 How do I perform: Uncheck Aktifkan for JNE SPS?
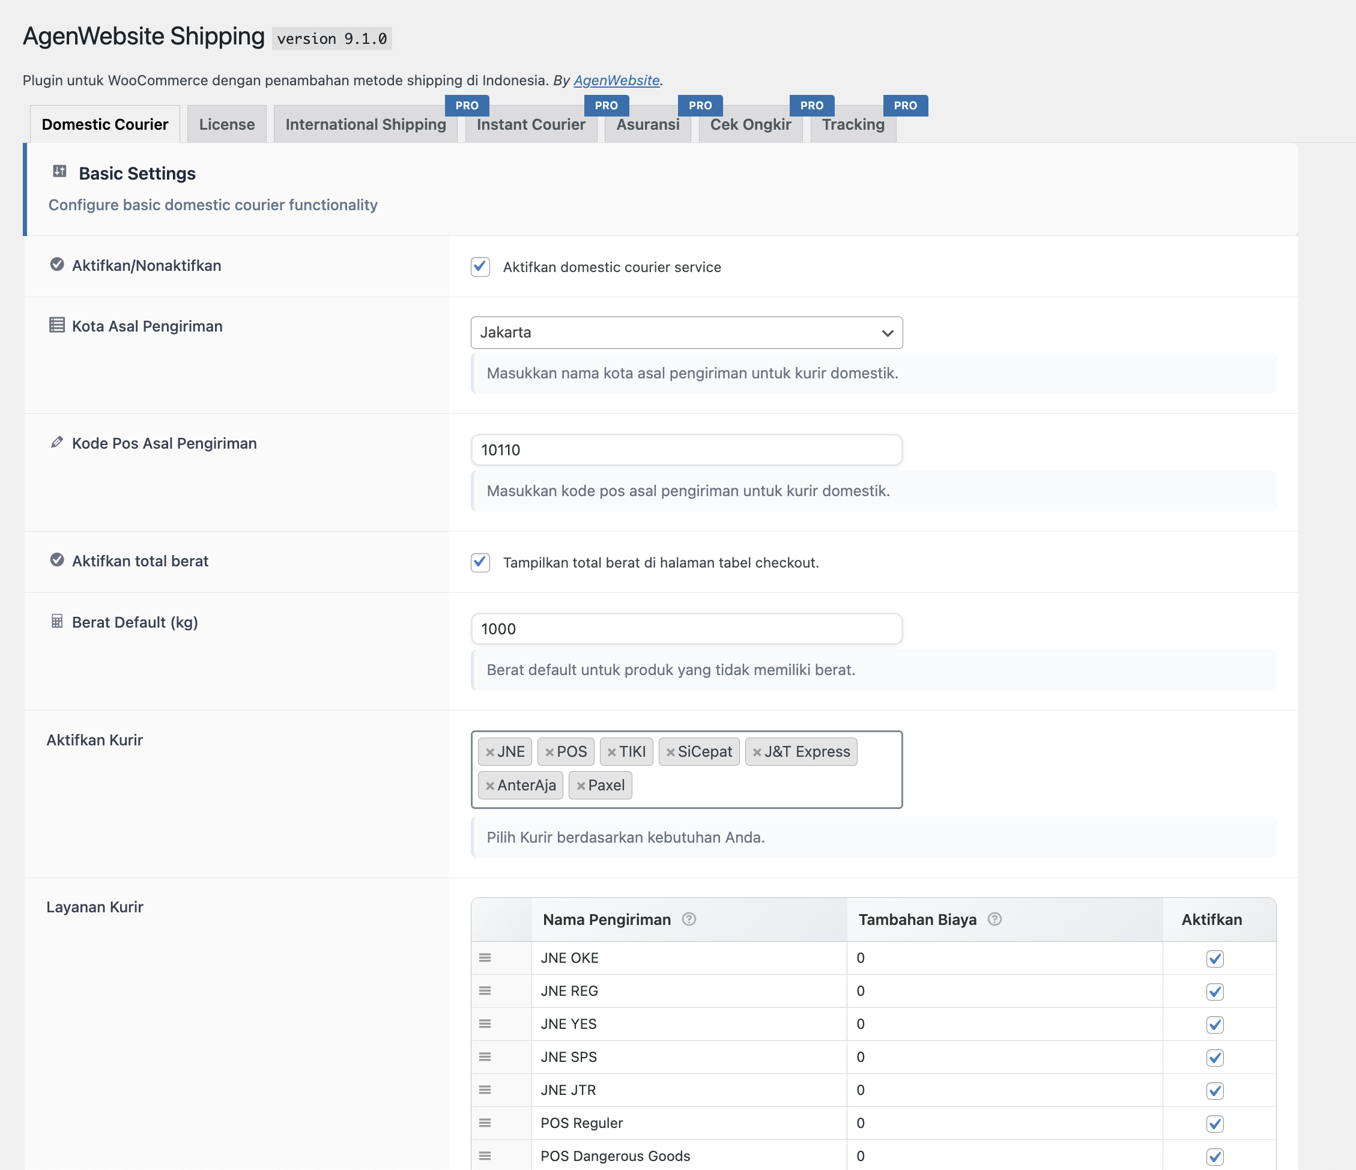[1215, 1058]
